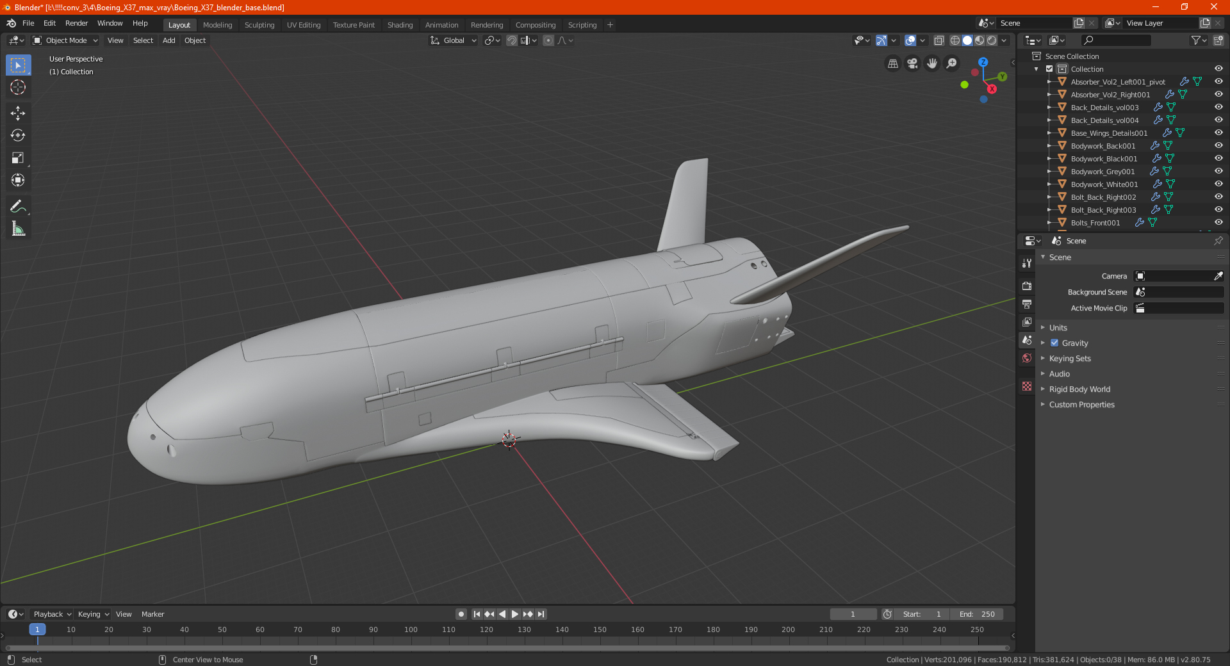Viewport: 1230px width, 666px height.
Task: Toggle viewport gizmos
Action: 881,40
